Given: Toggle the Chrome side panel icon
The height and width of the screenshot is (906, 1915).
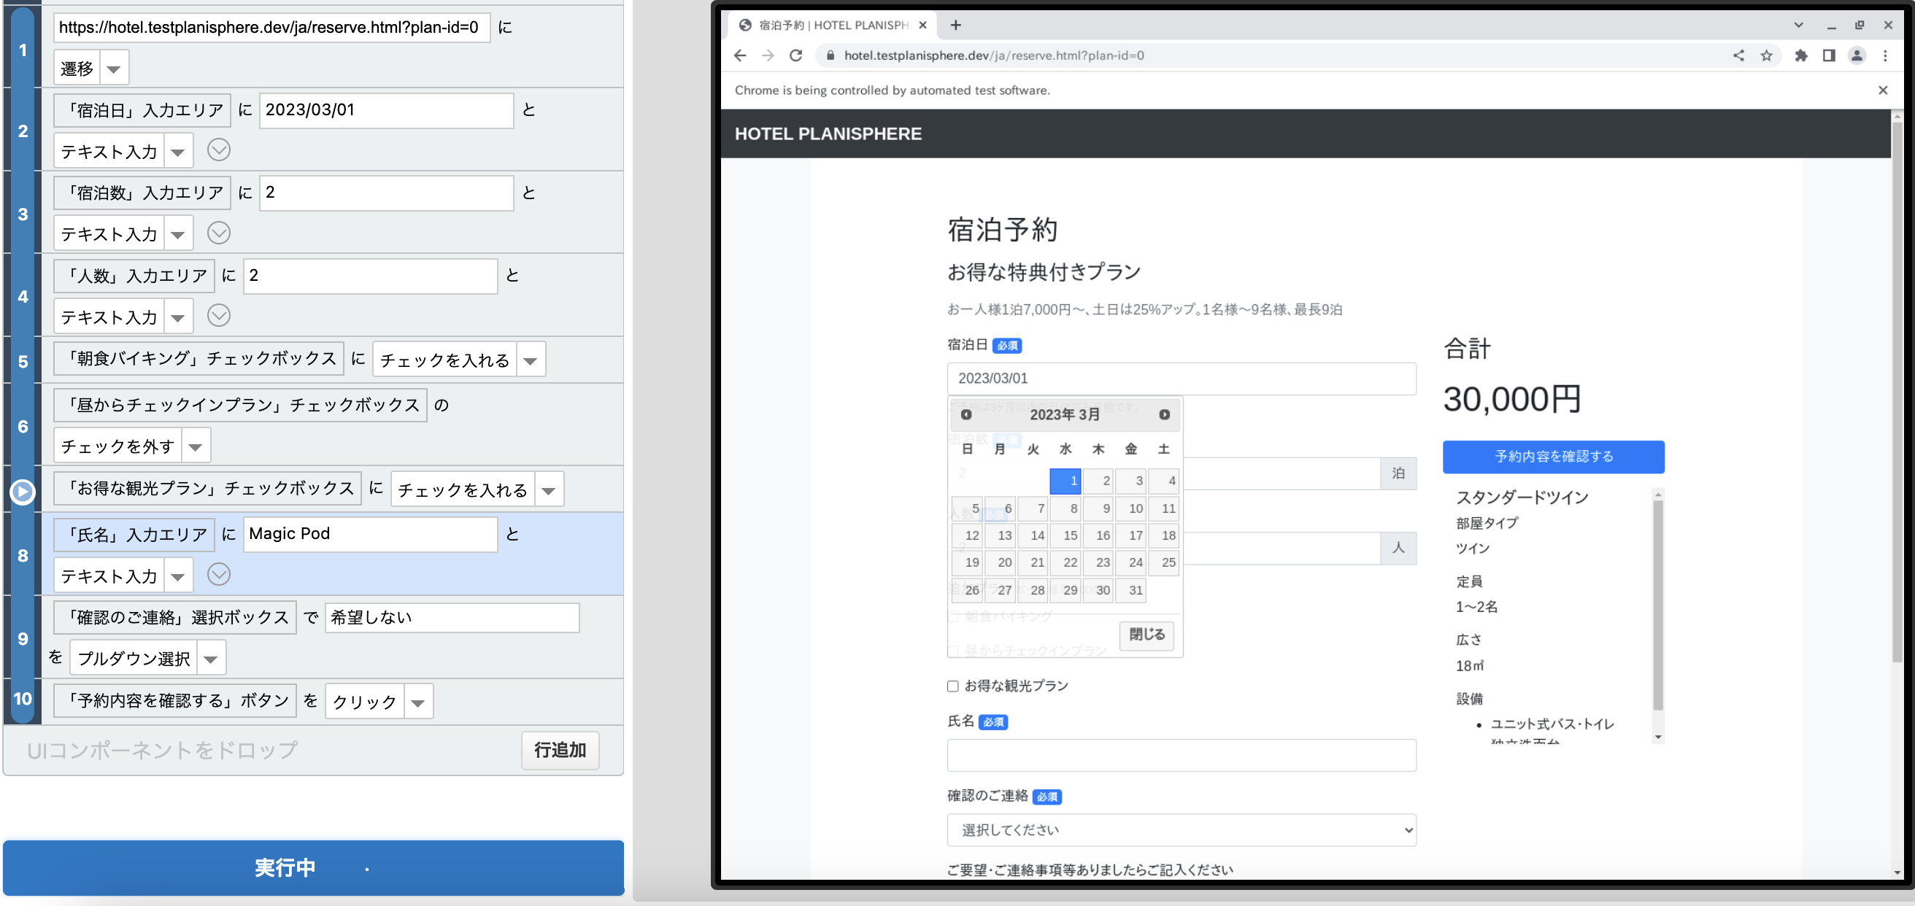Looking at the screenshot, I should 1829,55.
